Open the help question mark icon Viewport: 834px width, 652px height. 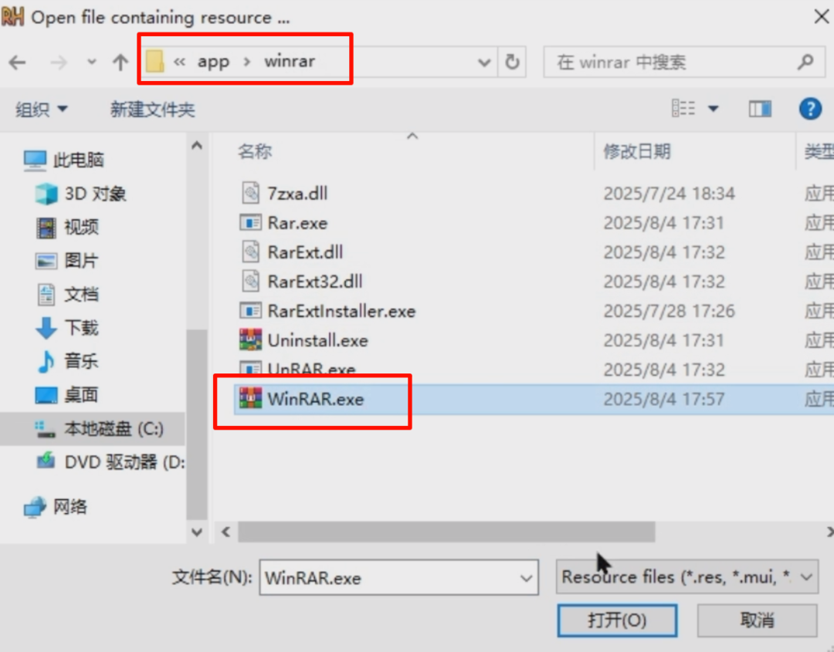(810, 109)
